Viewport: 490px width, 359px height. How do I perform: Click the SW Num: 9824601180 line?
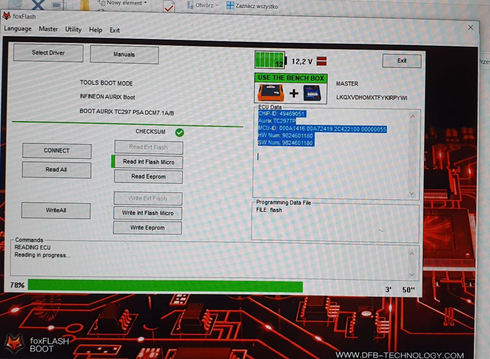286,143
